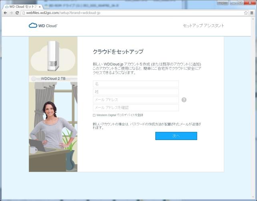Click the メール アドレス field
Image resolution: width=257 pixels, height=201 pixels.
136,100
